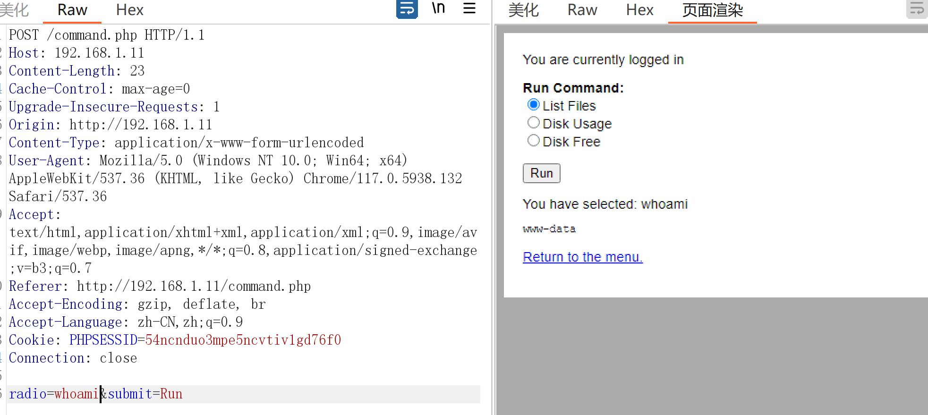Click the greyed word wrap icon in response panel
The width and height of the screenshot is (928, 415).
click(x=916, y=9)
